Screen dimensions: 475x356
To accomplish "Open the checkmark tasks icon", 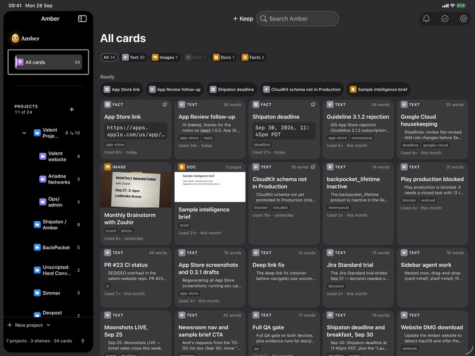I will 445,19.
